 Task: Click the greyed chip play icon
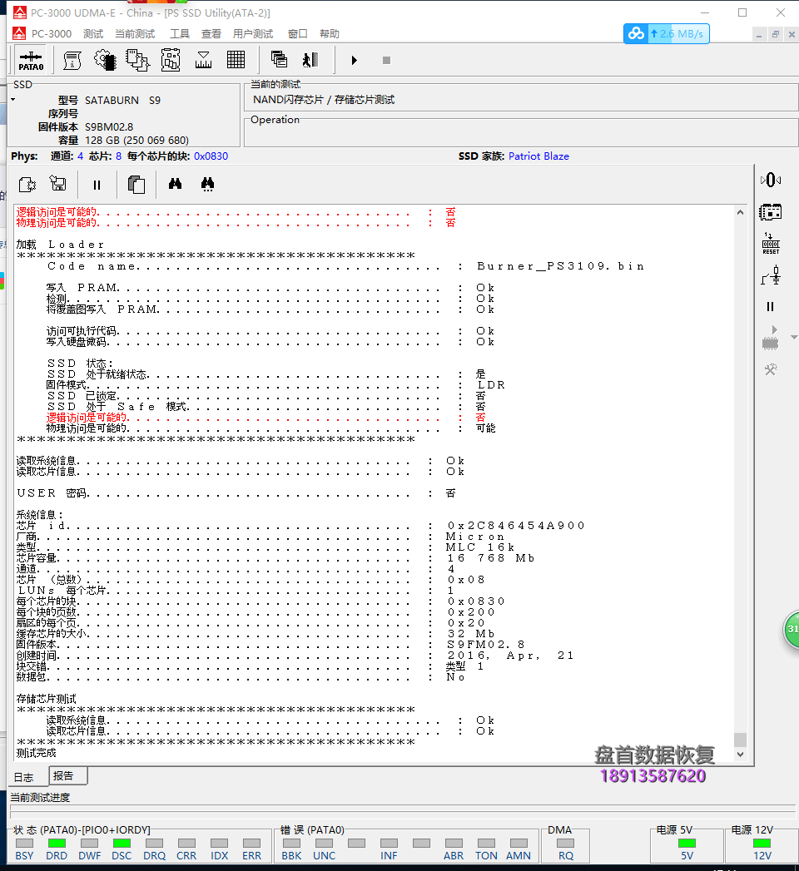[x=770, y=338]
